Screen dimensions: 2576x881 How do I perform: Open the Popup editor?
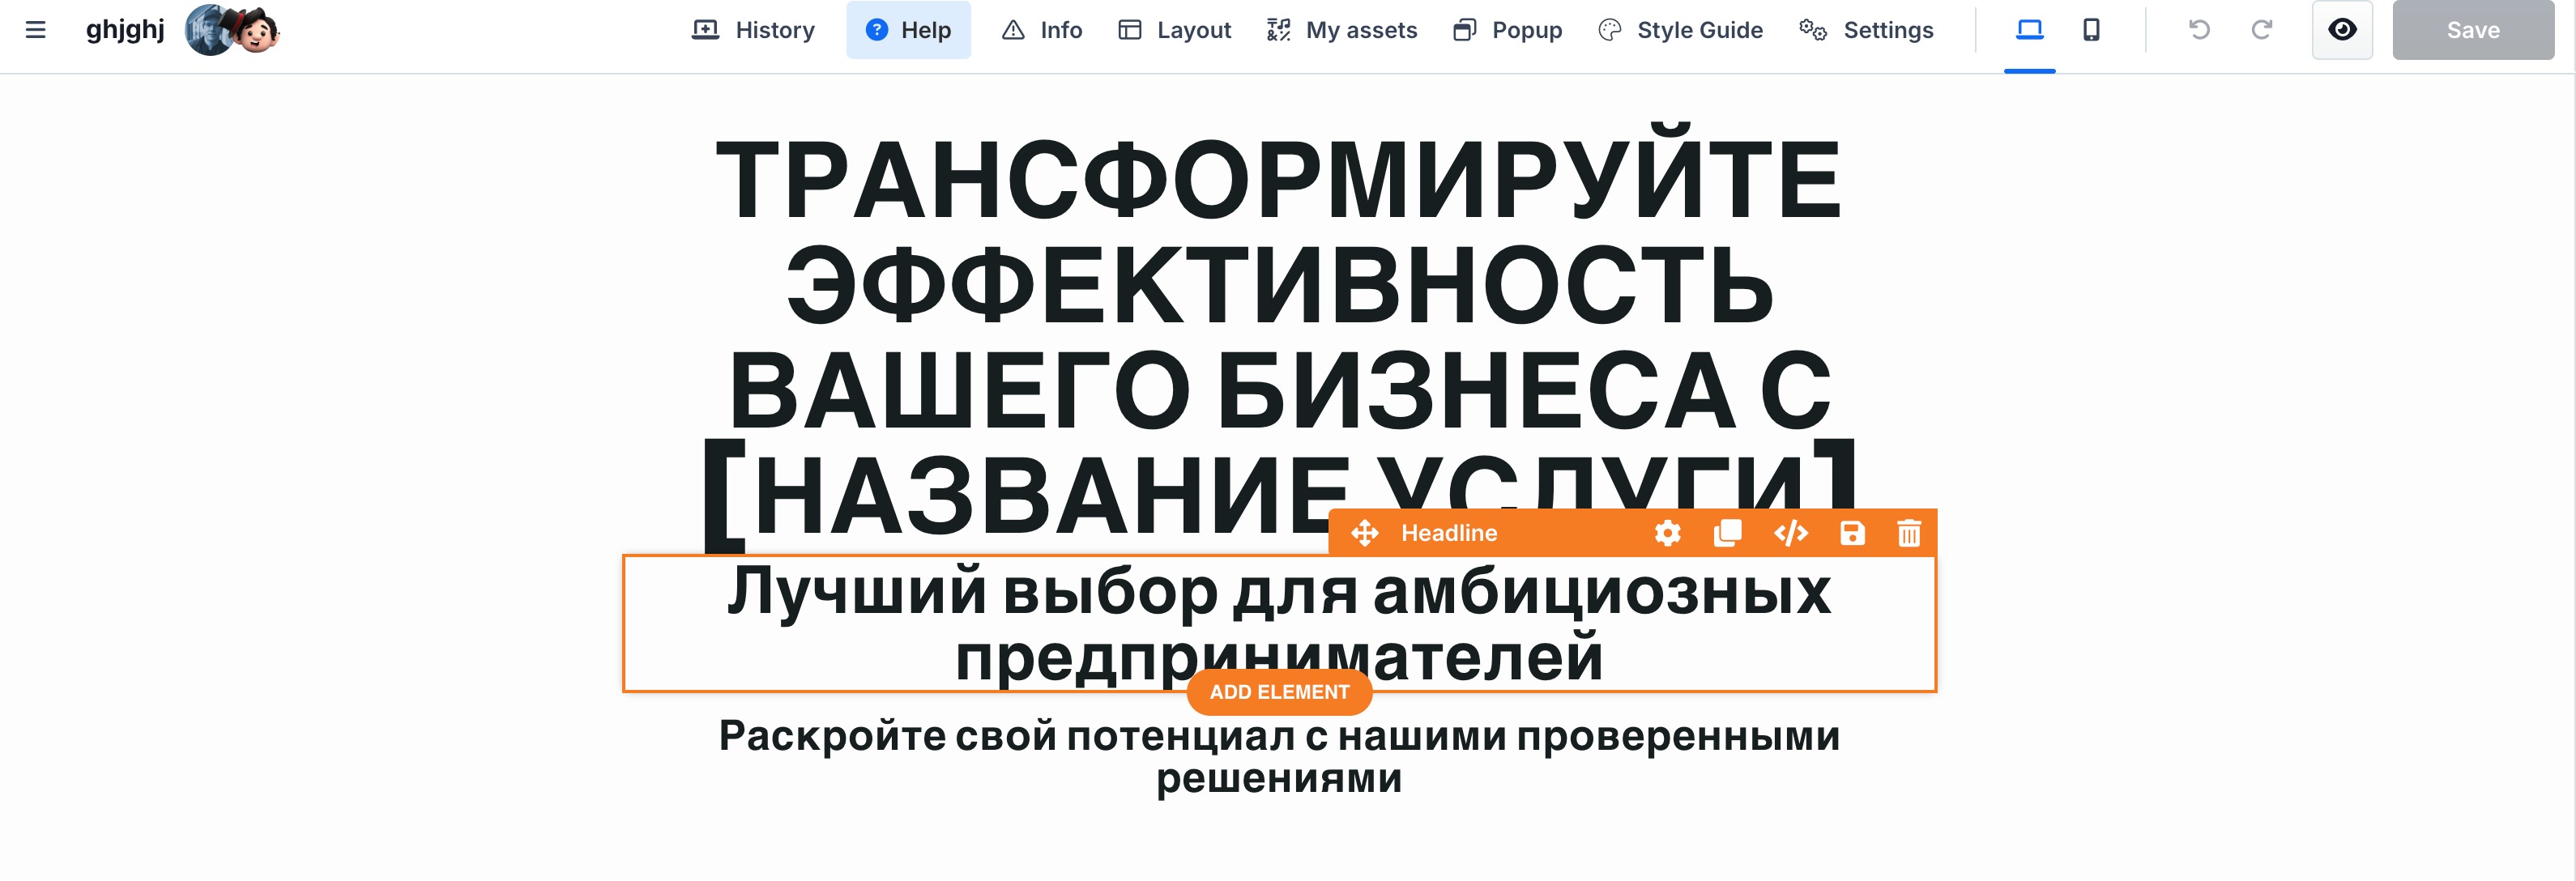coord(1507,30)
